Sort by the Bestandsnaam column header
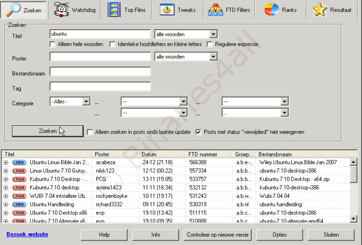Image resolution: width=362 pixels, height=245 pixels. (303, 154)
